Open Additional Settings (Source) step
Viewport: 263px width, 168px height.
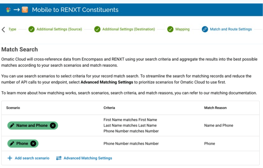click(x=59, y=29)
